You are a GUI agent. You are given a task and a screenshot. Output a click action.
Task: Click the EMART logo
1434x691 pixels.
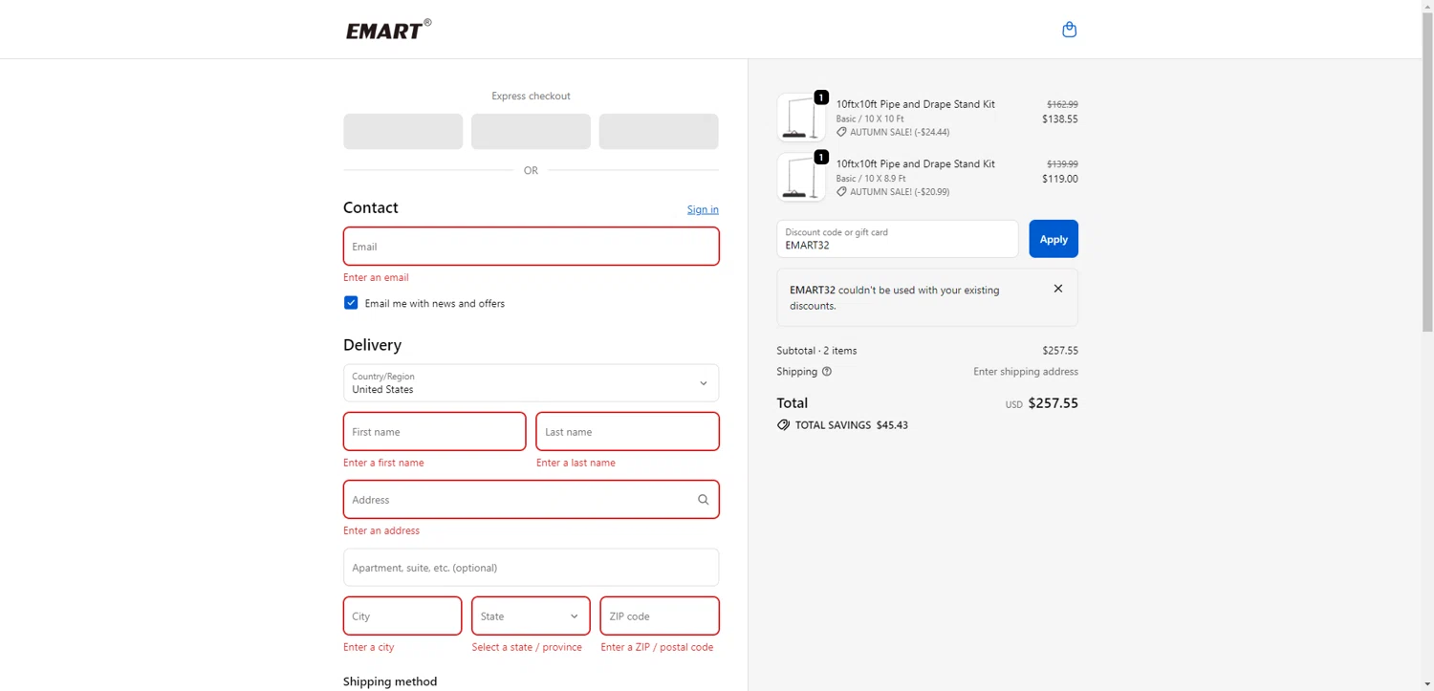tap(388, 30)
